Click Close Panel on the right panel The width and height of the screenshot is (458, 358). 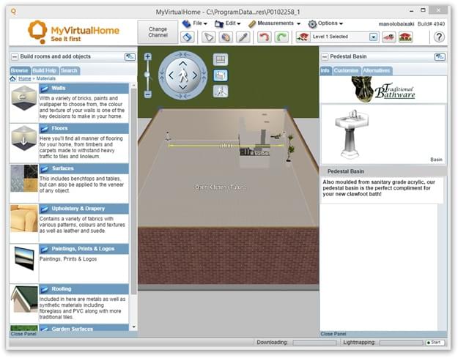point(333,334)
